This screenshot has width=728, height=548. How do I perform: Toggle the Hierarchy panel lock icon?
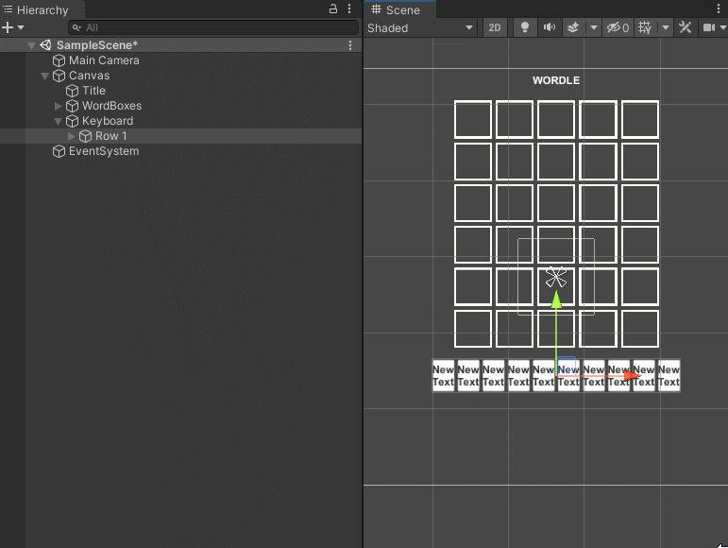point(333,9)
